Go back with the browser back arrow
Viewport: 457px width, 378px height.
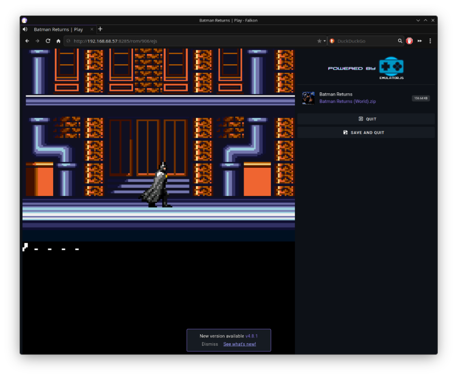27,41
